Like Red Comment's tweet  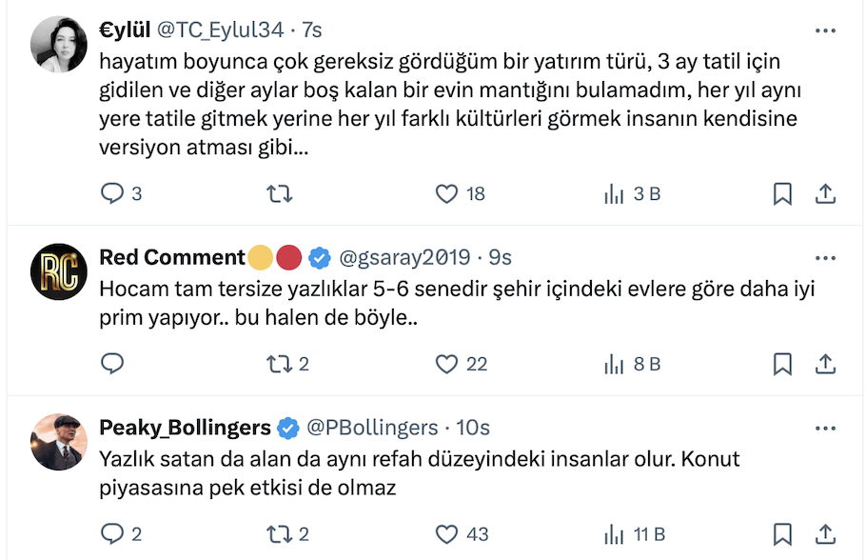tap(446, 364)
